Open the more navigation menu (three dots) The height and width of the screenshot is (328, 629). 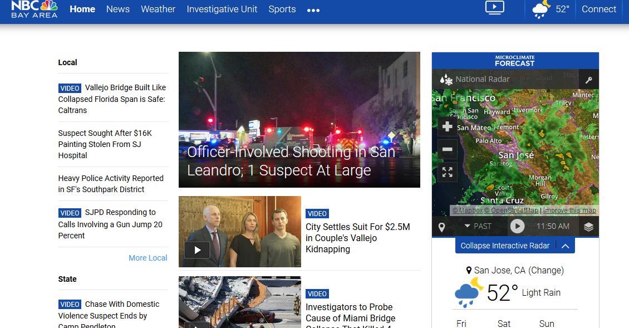(313, 11)
